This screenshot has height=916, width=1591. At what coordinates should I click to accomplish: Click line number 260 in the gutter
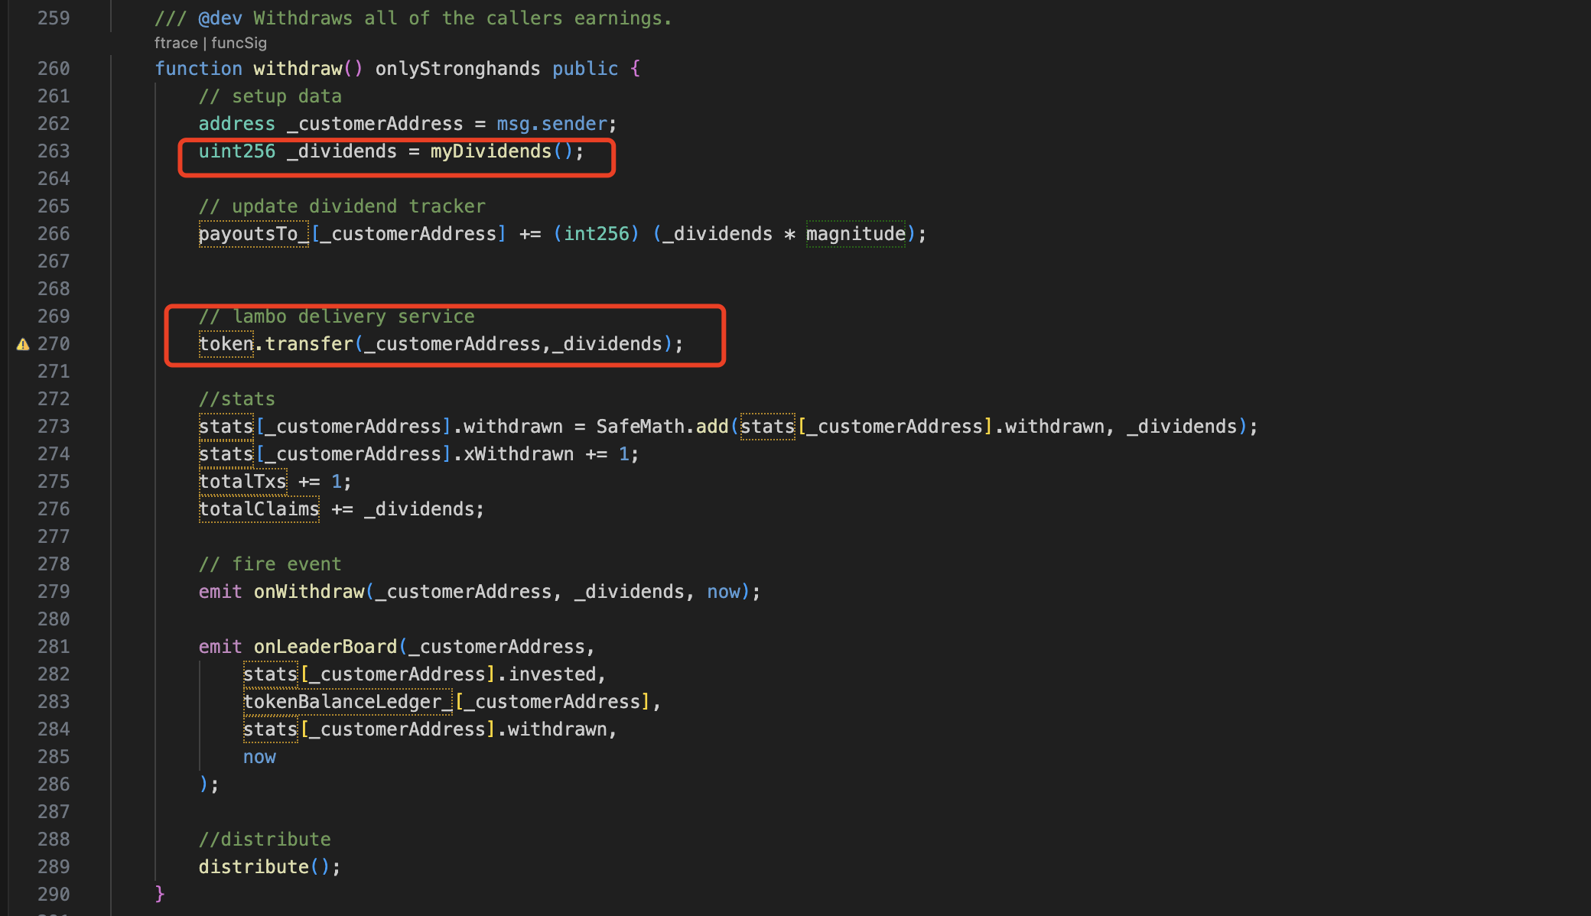click(54, 69)
